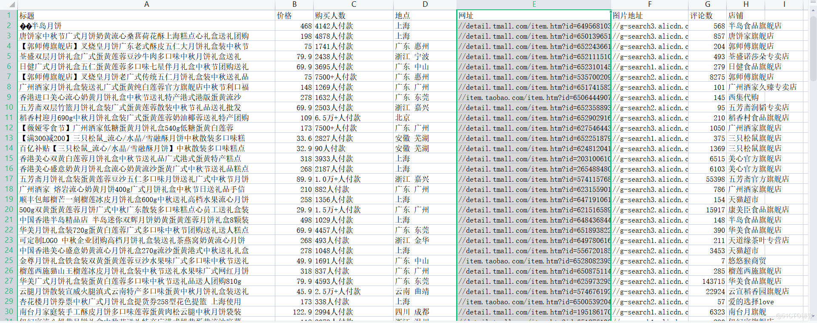Select location cell 云南 曲靖
Image resolution: width=817 pixels, height=323 pixels.
[425, 291]
